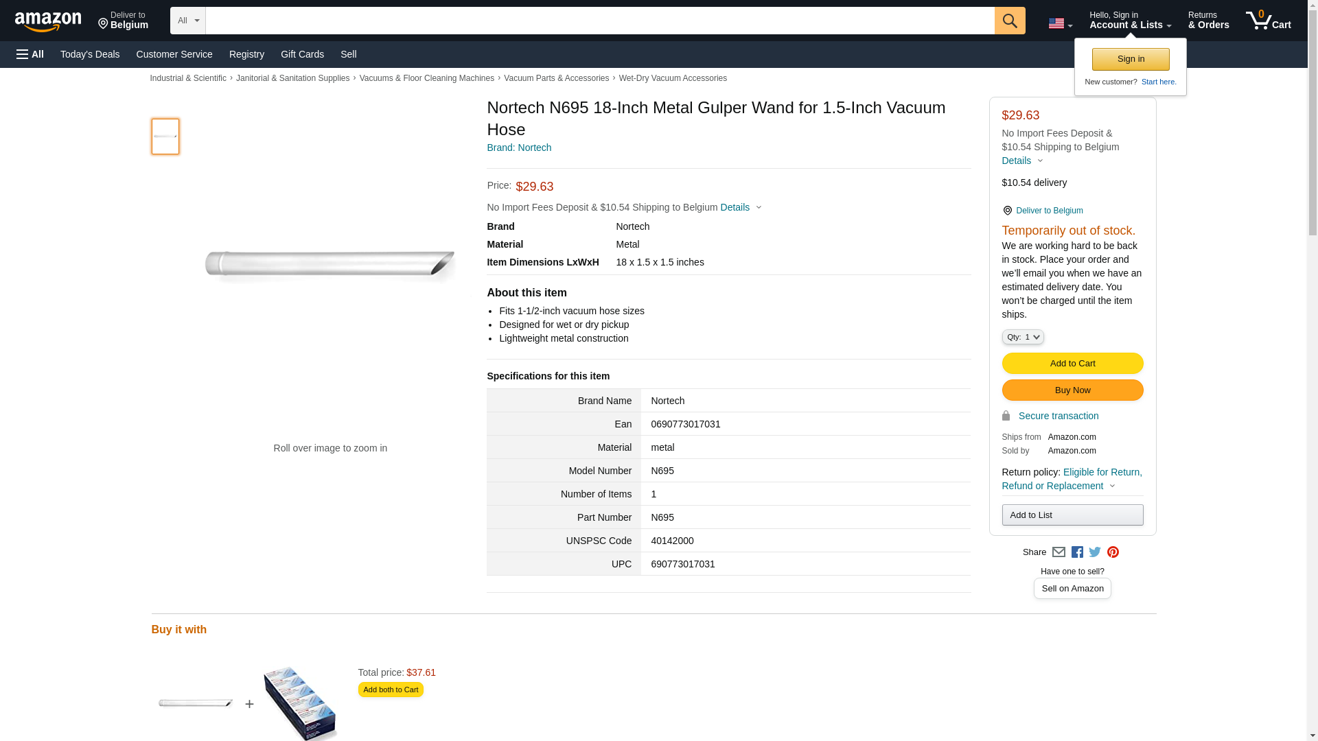
Task: Click the Add to Cart button
Action: tap(1072, 364)
